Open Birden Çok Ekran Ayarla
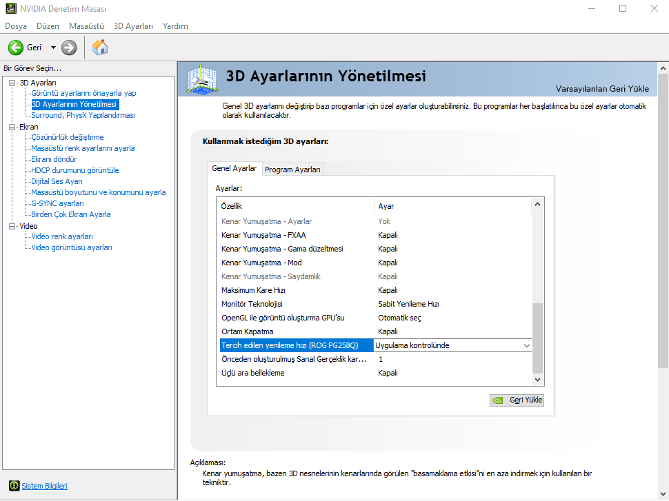This screenshot has height=501, width=669. pos(71,214)
